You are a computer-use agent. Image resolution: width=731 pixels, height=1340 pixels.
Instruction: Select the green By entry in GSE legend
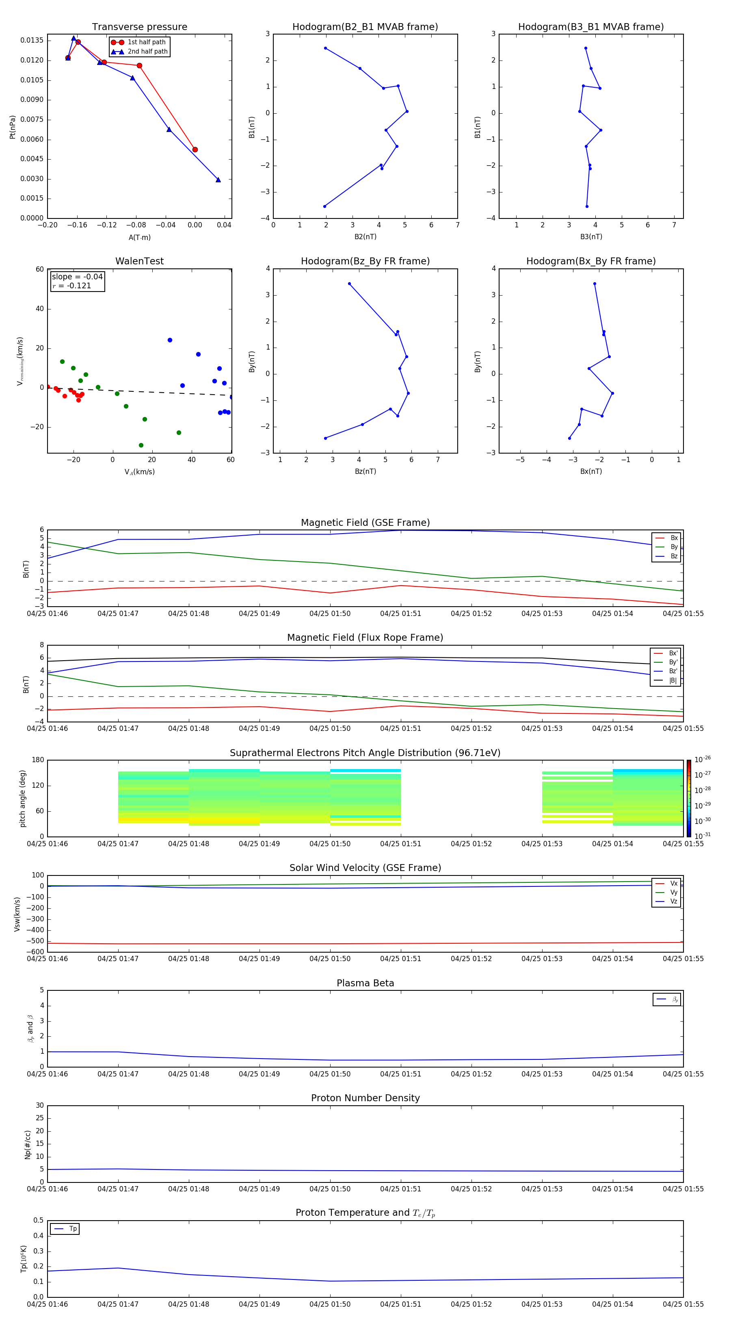[666, 547]
